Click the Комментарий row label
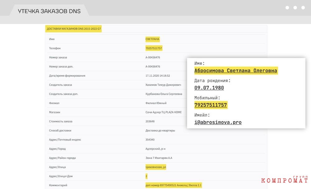 pos(58,185)
